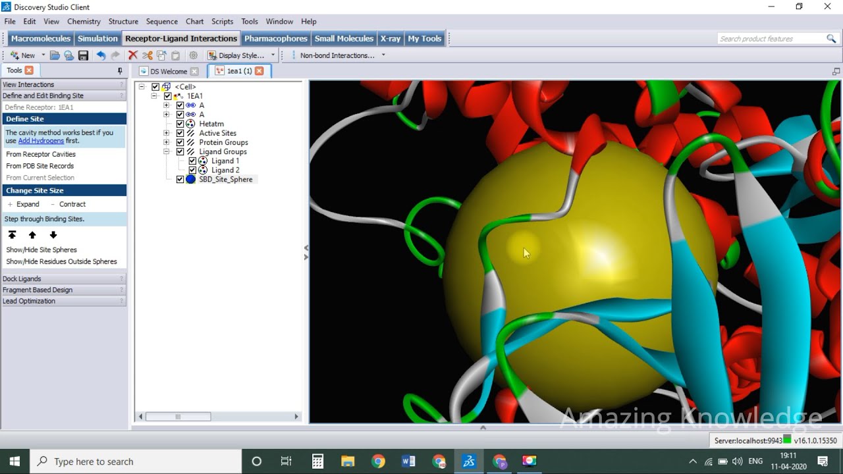The image size is (843, 474).
Task: Expand the Active Sites node
Action: (x=166, y=133)
